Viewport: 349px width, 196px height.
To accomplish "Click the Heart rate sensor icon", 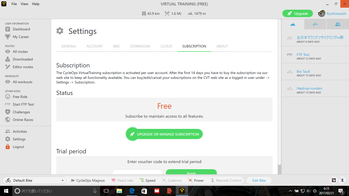I will (x=113, y=180).
